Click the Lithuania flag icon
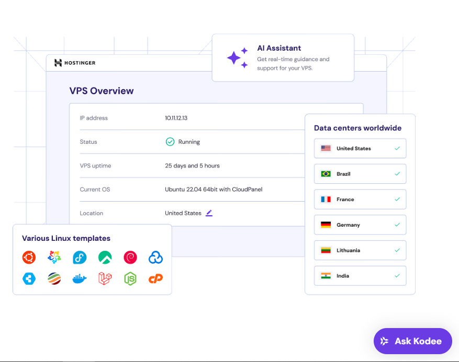 326,250
